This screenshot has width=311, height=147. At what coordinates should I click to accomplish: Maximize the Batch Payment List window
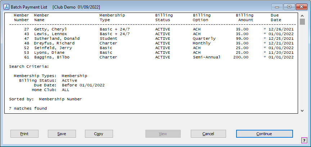point(289,7)
